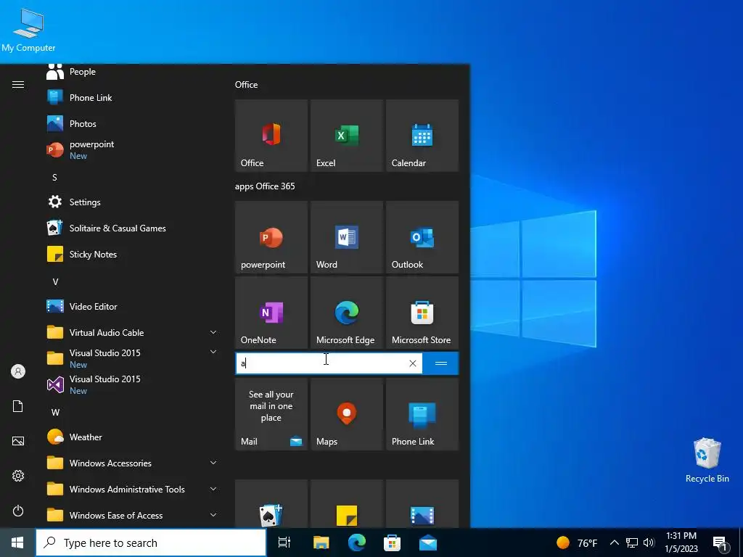Open the Microsoft Store tile

click(422, 313)
